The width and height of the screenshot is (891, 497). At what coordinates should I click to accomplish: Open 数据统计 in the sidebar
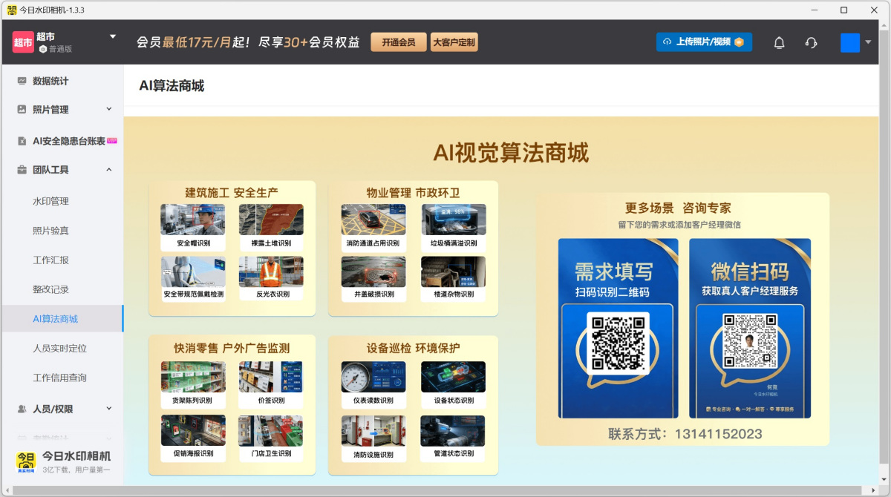(50, 81)
